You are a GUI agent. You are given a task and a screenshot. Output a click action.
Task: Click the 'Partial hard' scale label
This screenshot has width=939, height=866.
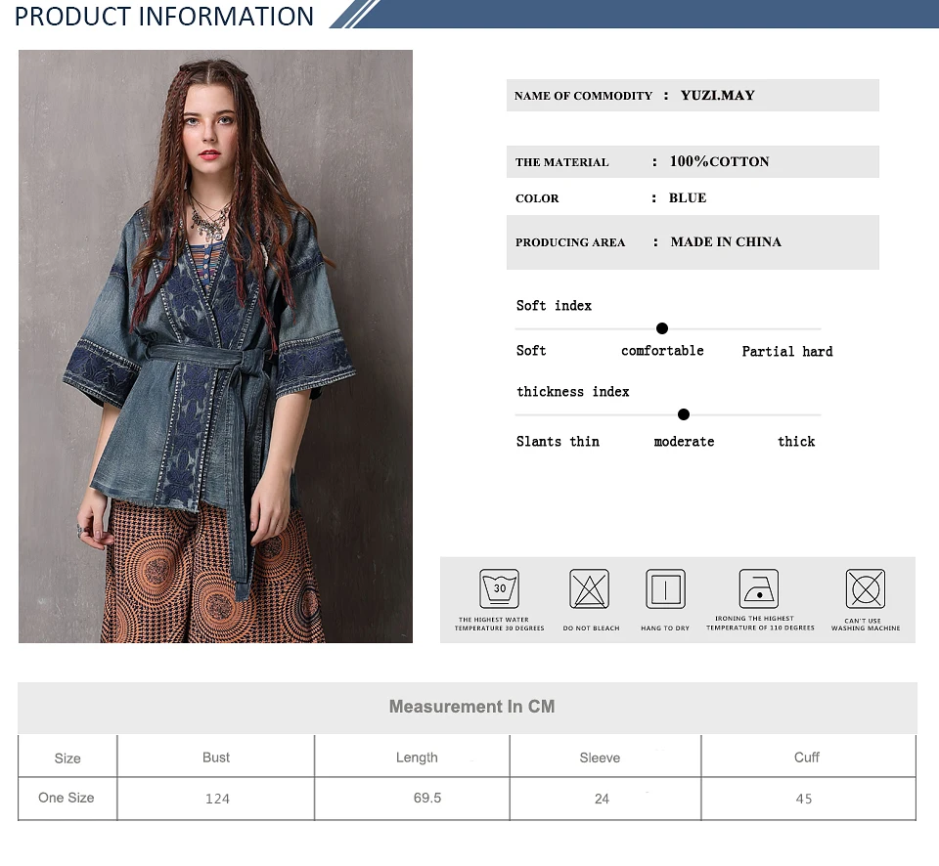(x=787, y=351)
